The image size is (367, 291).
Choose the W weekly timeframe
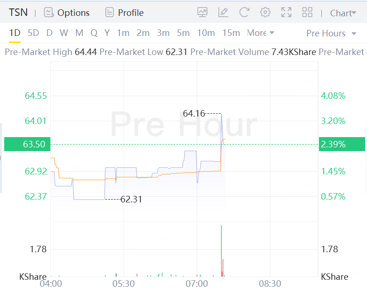(x=64, y=33)
